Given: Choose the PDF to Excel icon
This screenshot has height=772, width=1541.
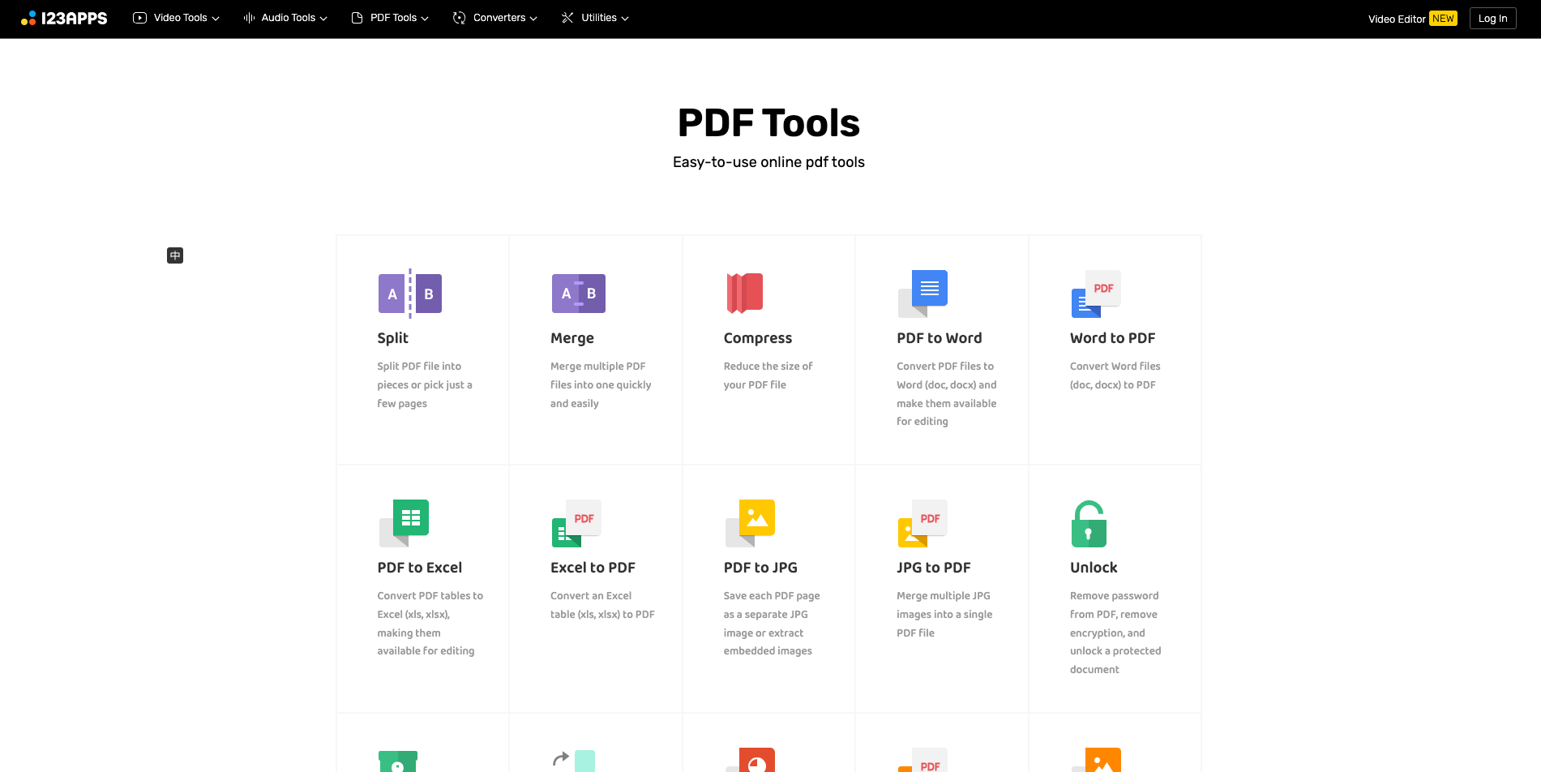Looking at the screenshot, I should click(404, 522).
